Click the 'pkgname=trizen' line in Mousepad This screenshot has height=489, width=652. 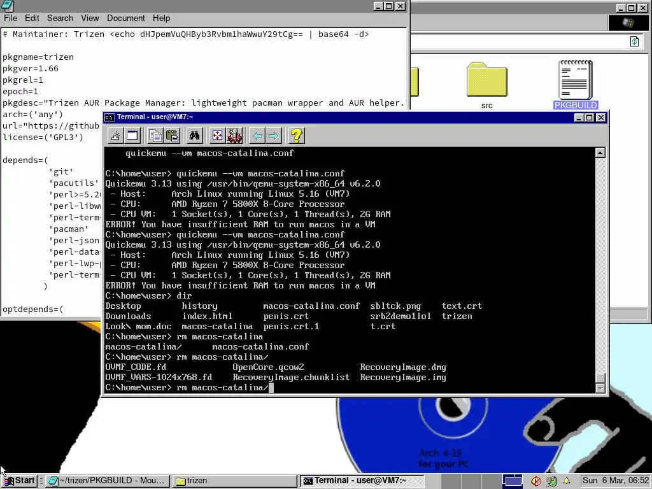point(38,57)
